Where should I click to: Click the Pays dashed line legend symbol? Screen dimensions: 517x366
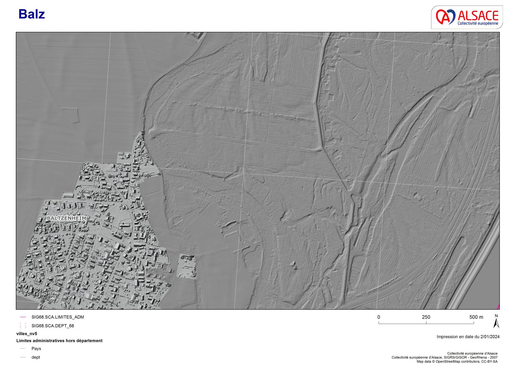23,349
